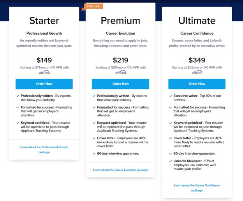Open Learn about the Career Confidence package
The height and width of the screenshot is (201, 243).
(x=197, y=188)
